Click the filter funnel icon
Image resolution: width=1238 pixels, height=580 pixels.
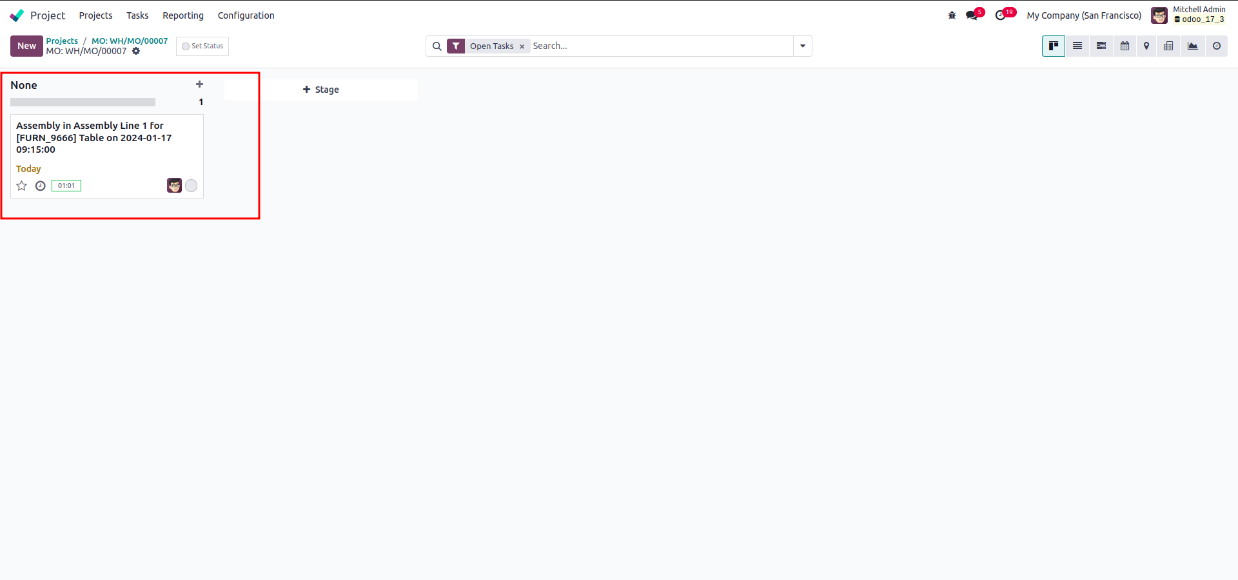[x=456, y=46]
